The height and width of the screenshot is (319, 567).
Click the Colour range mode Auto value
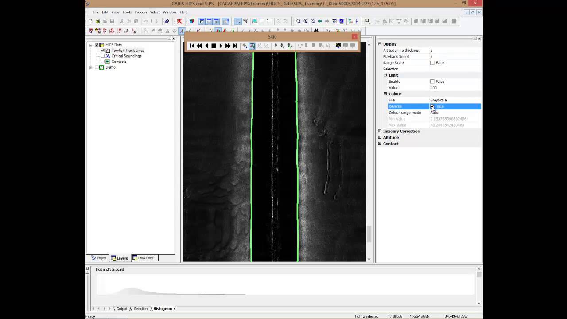point(455,113)
